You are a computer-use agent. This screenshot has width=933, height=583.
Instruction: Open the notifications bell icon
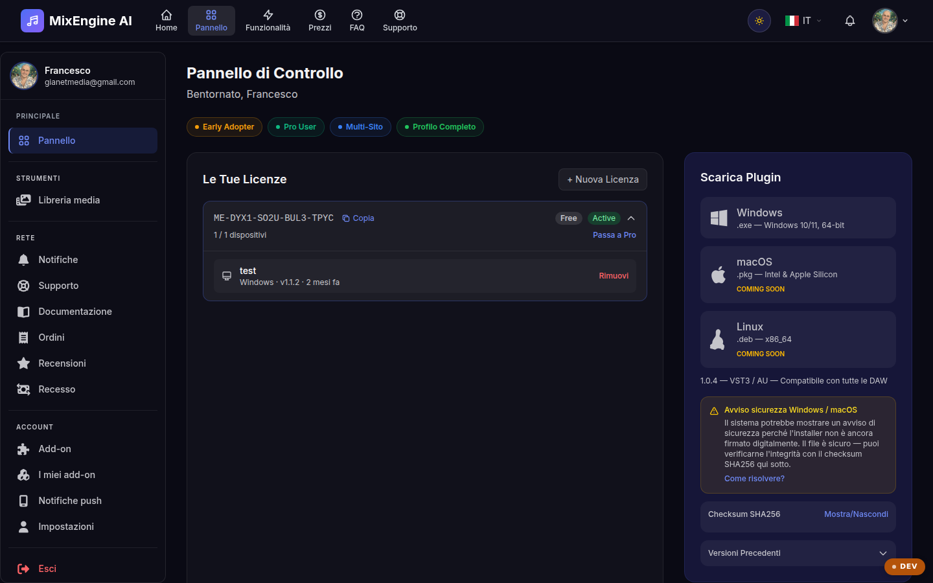tap(850, 21)
